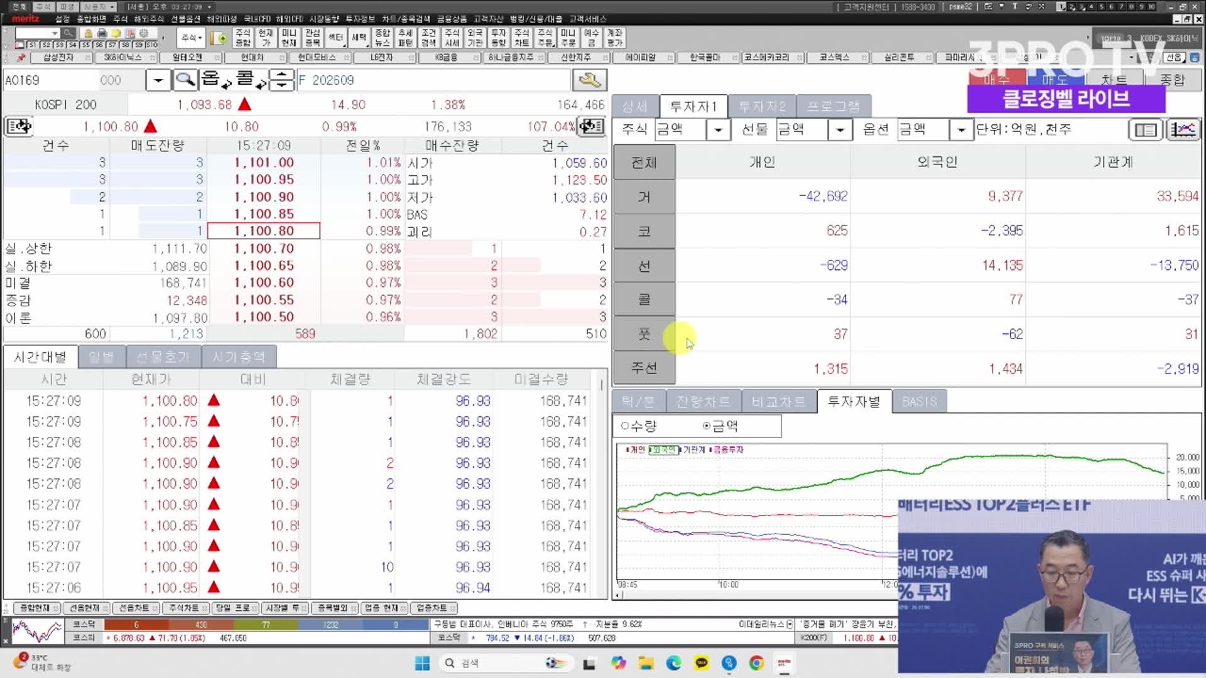The height and width of the screenshot is (678, 1206).
Task: Click the document arrow icon beside 주식 dropdown
Action: pos(219,39)
